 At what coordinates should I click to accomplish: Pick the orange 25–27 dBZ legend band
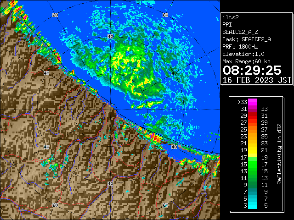(x=253, y=130)
